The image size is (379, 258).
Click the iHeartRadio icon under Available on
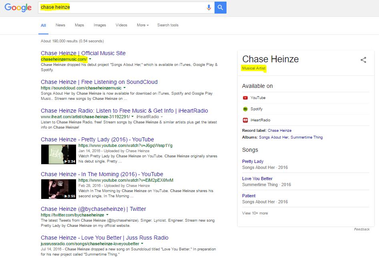point(245,120)
